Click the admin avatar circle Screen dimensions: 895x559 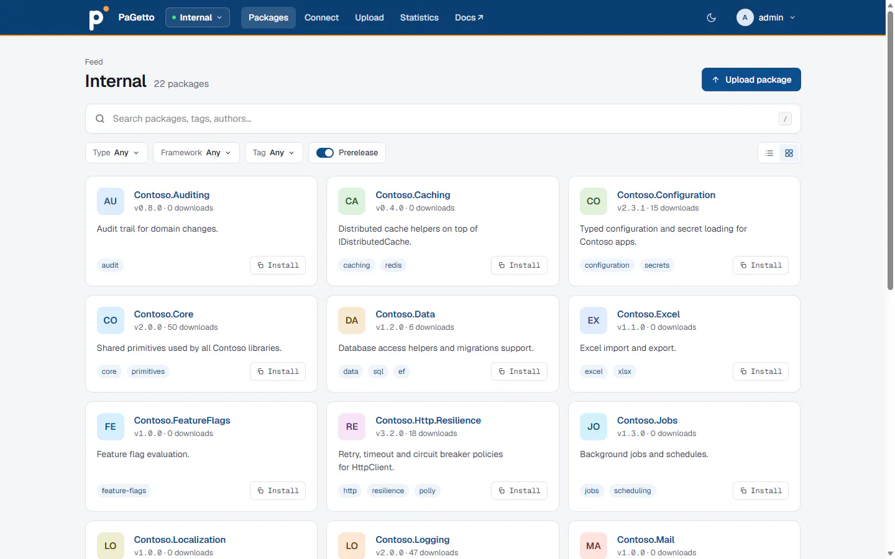pyautogui.click(x=745, y=18)
